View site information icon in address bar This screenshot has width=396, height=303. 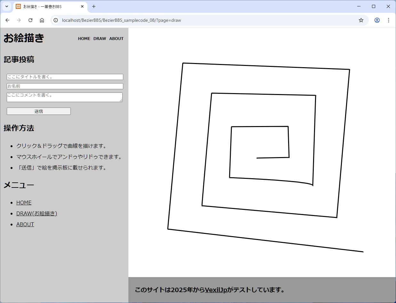56,20
